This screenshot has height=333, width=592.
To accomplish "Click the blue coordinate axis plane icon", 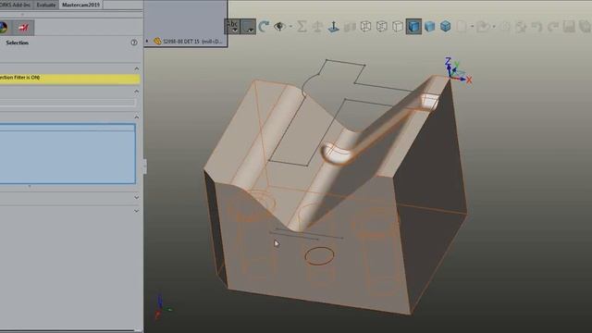I will click(333, 27).
